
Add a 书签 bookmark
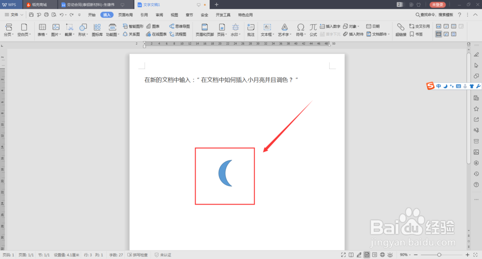(416, 34)
